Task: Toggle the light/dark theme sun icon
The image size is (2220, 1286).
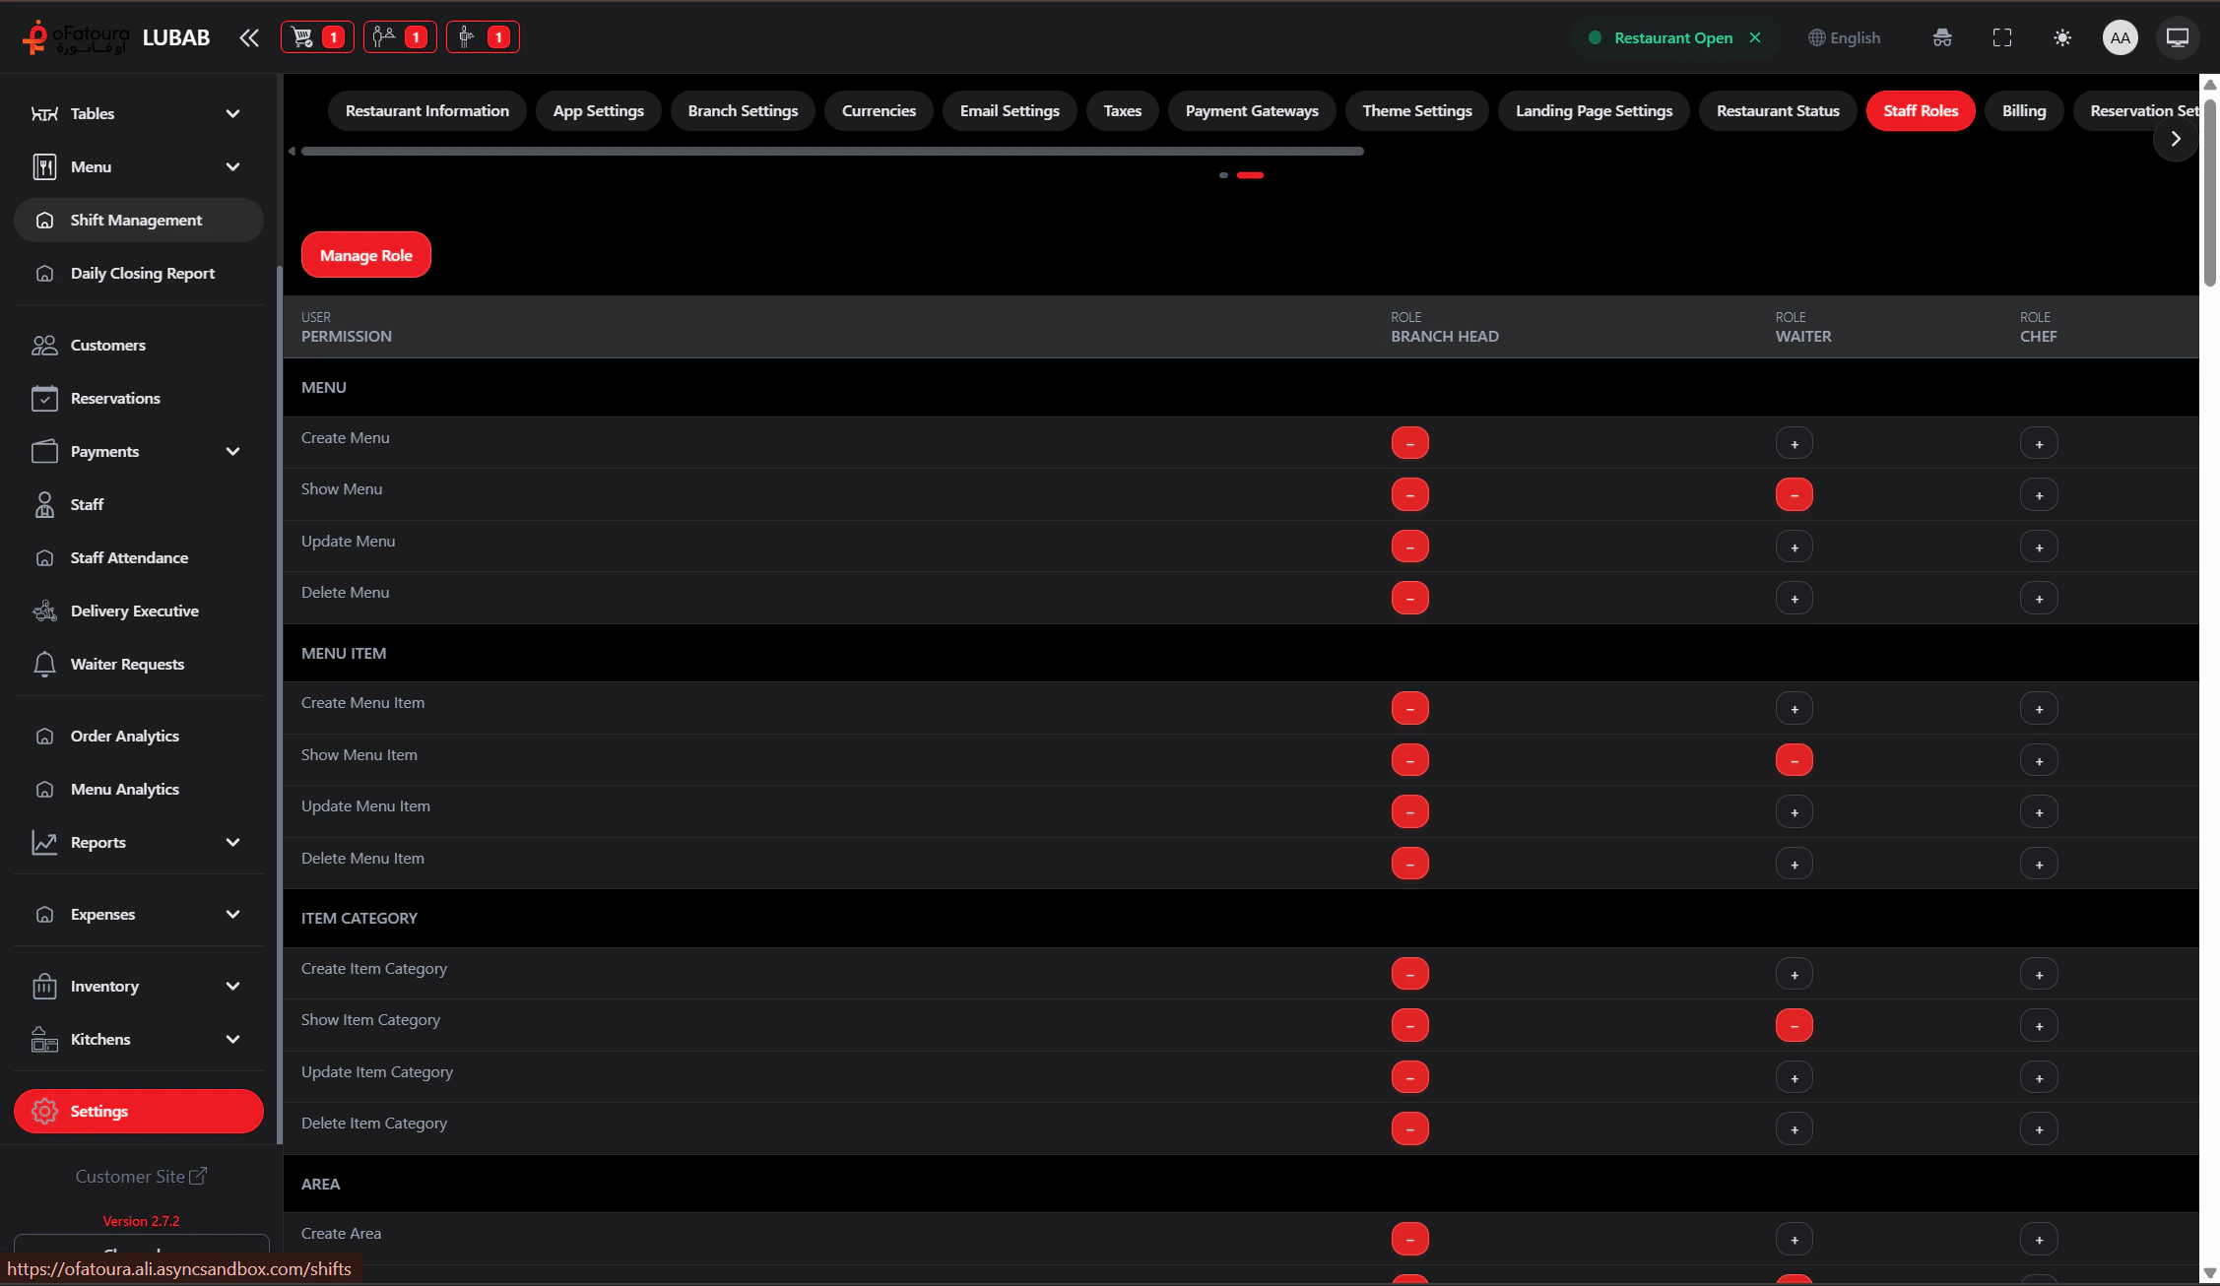Action: tap(2062, 37)
